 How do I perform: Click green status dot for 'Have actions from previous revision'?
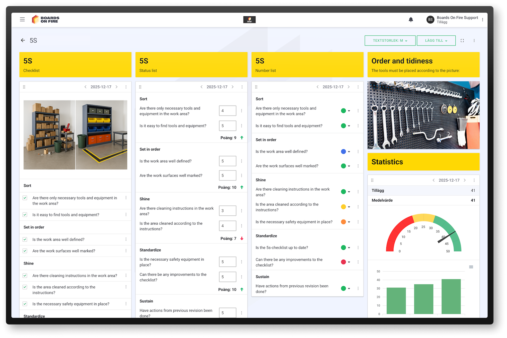343,289
